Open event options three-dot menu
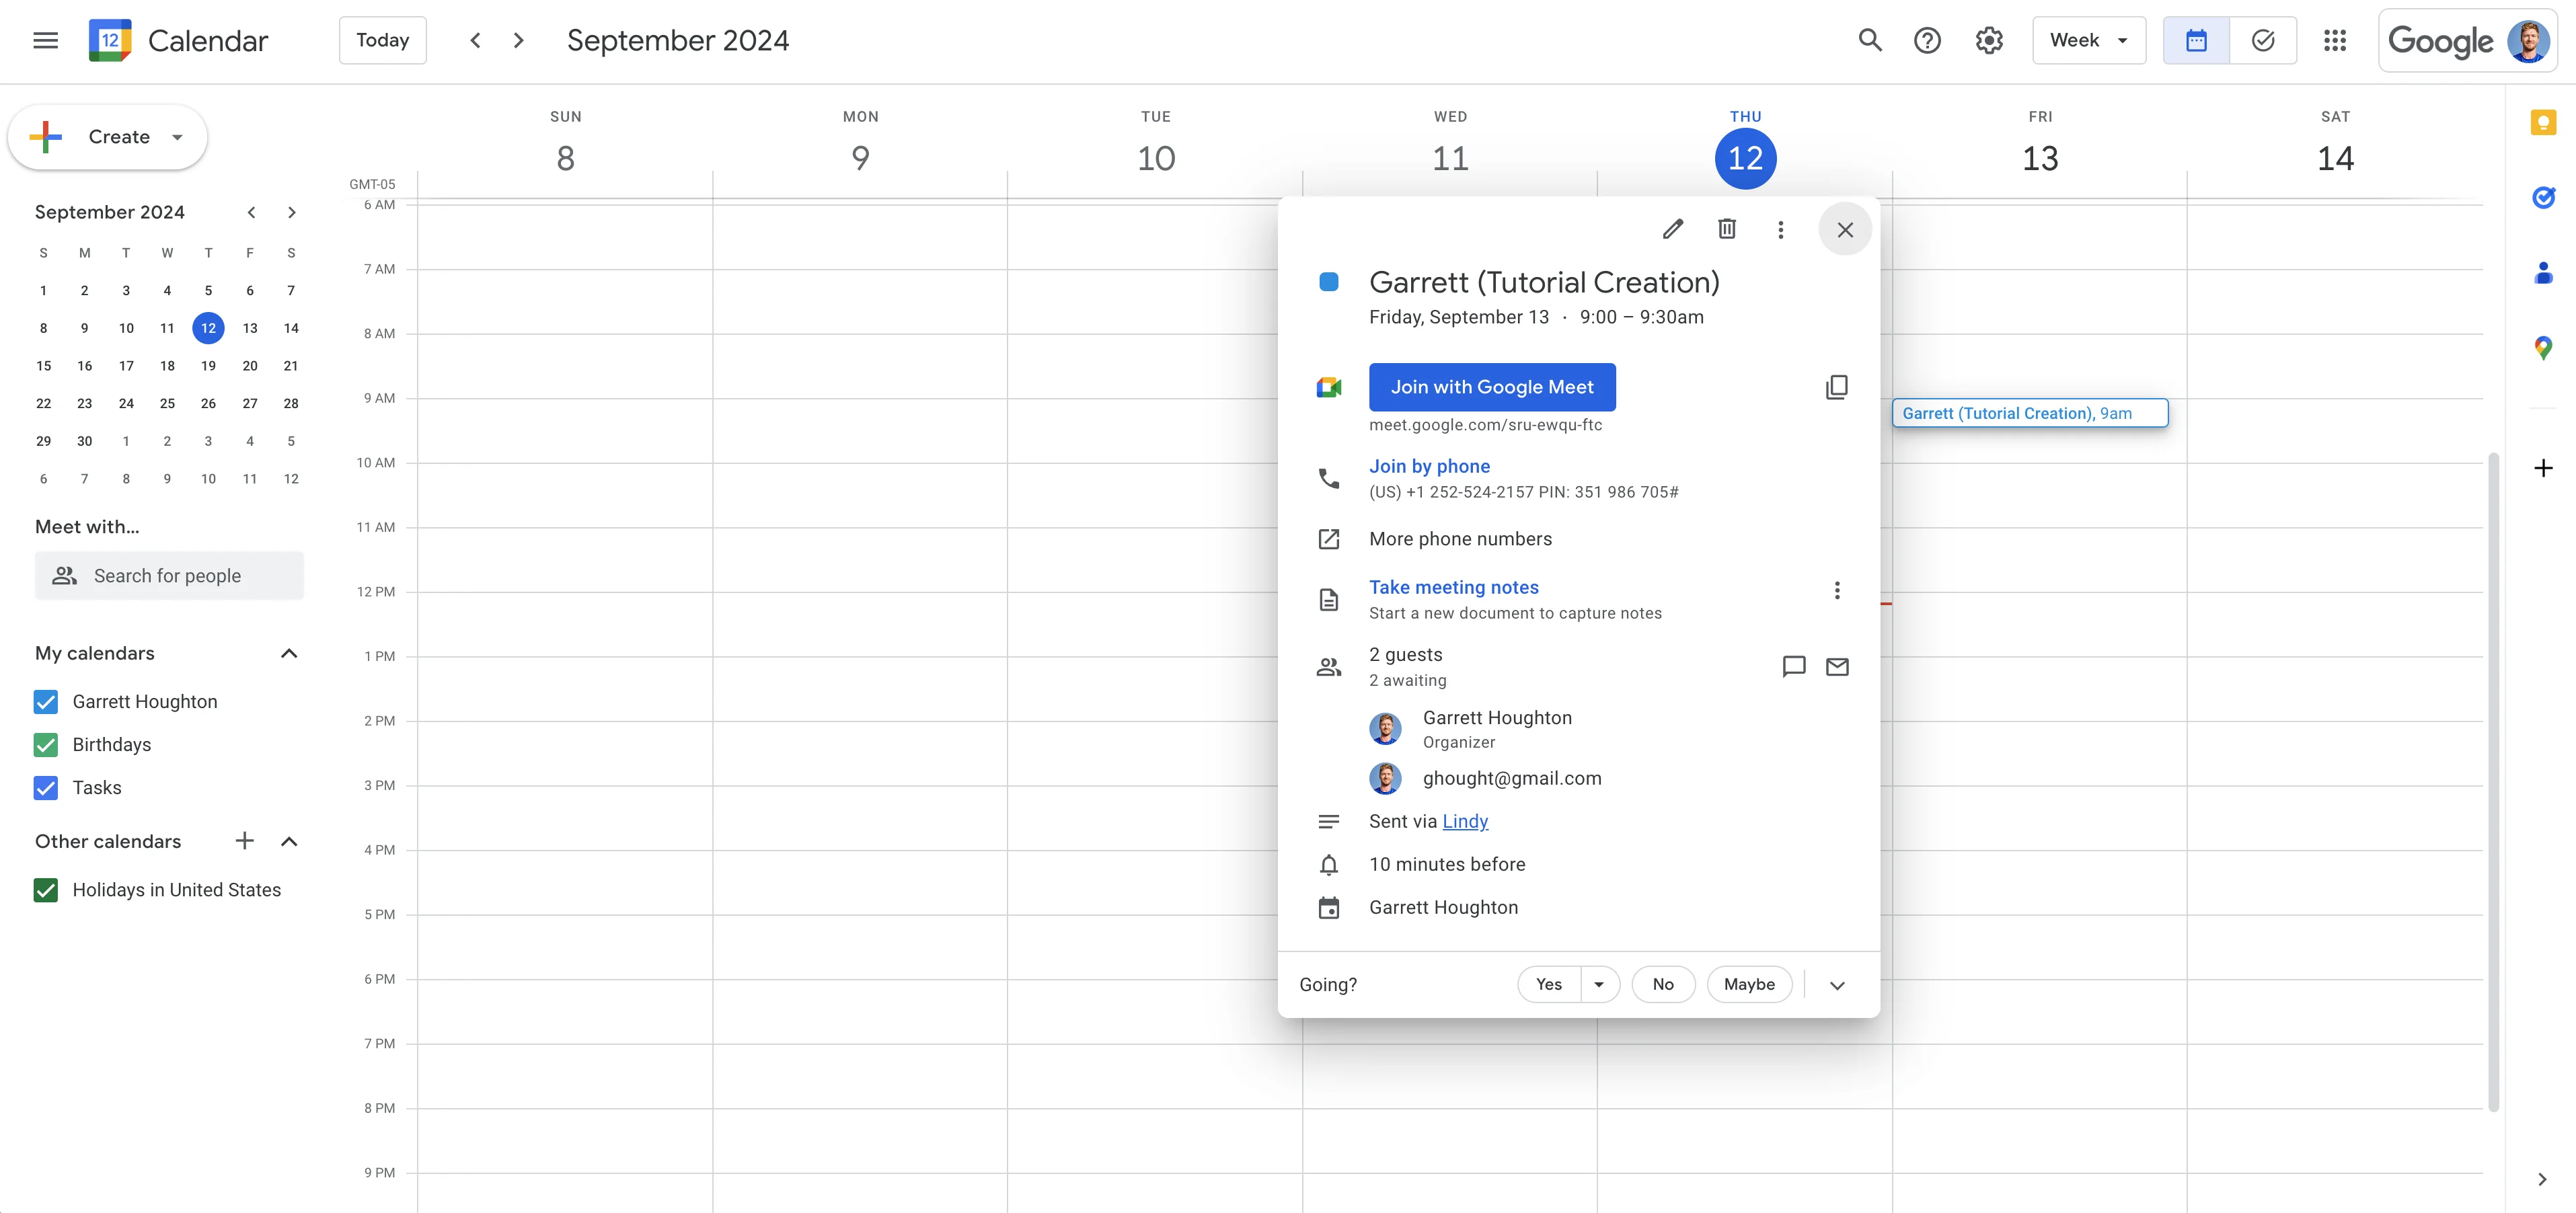Screen dimensions: 2576x1213 coord(1780,229)
